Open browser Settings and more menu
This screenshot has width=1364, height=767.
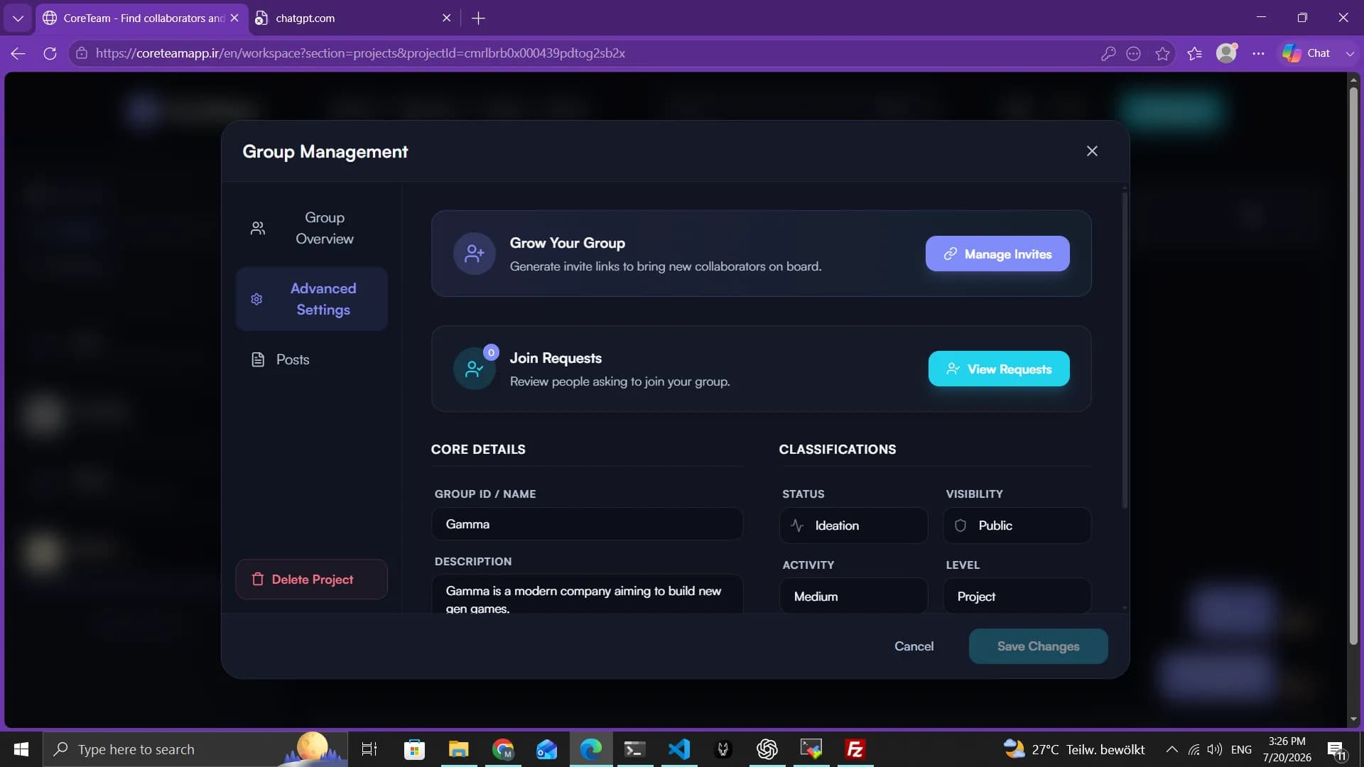tap(1258, 53)
